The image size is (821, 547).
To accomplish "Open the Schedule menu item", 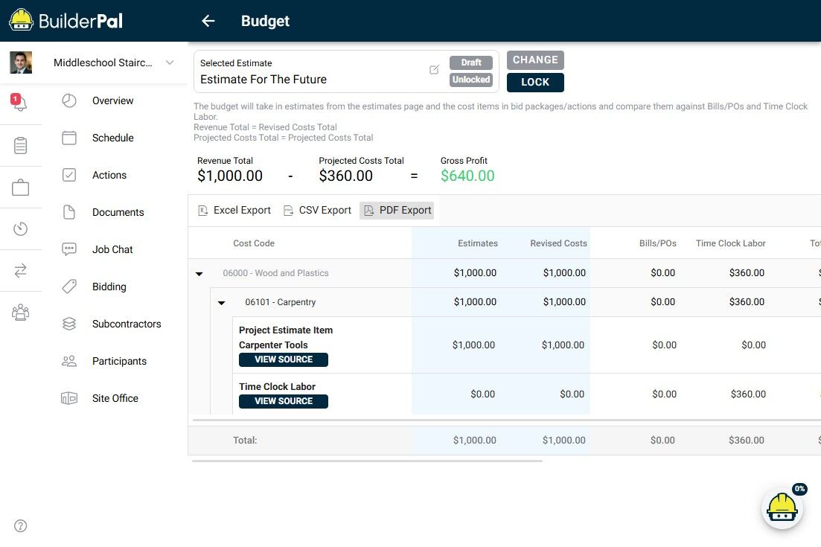I will click(112, 138).
